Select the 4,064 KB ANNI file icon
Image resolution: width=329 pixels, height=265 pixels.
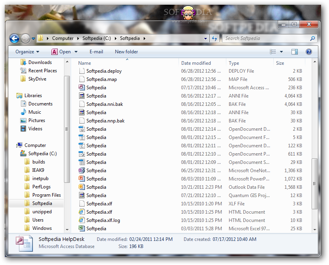click(x=82, y=96)
